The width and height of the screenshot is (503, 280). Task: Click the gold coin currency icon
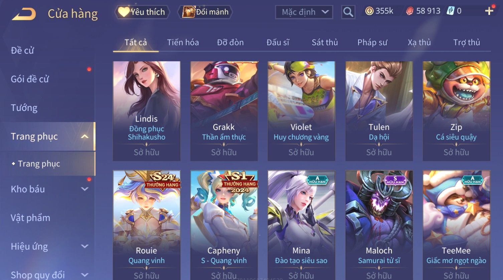[x=369, y=11]
